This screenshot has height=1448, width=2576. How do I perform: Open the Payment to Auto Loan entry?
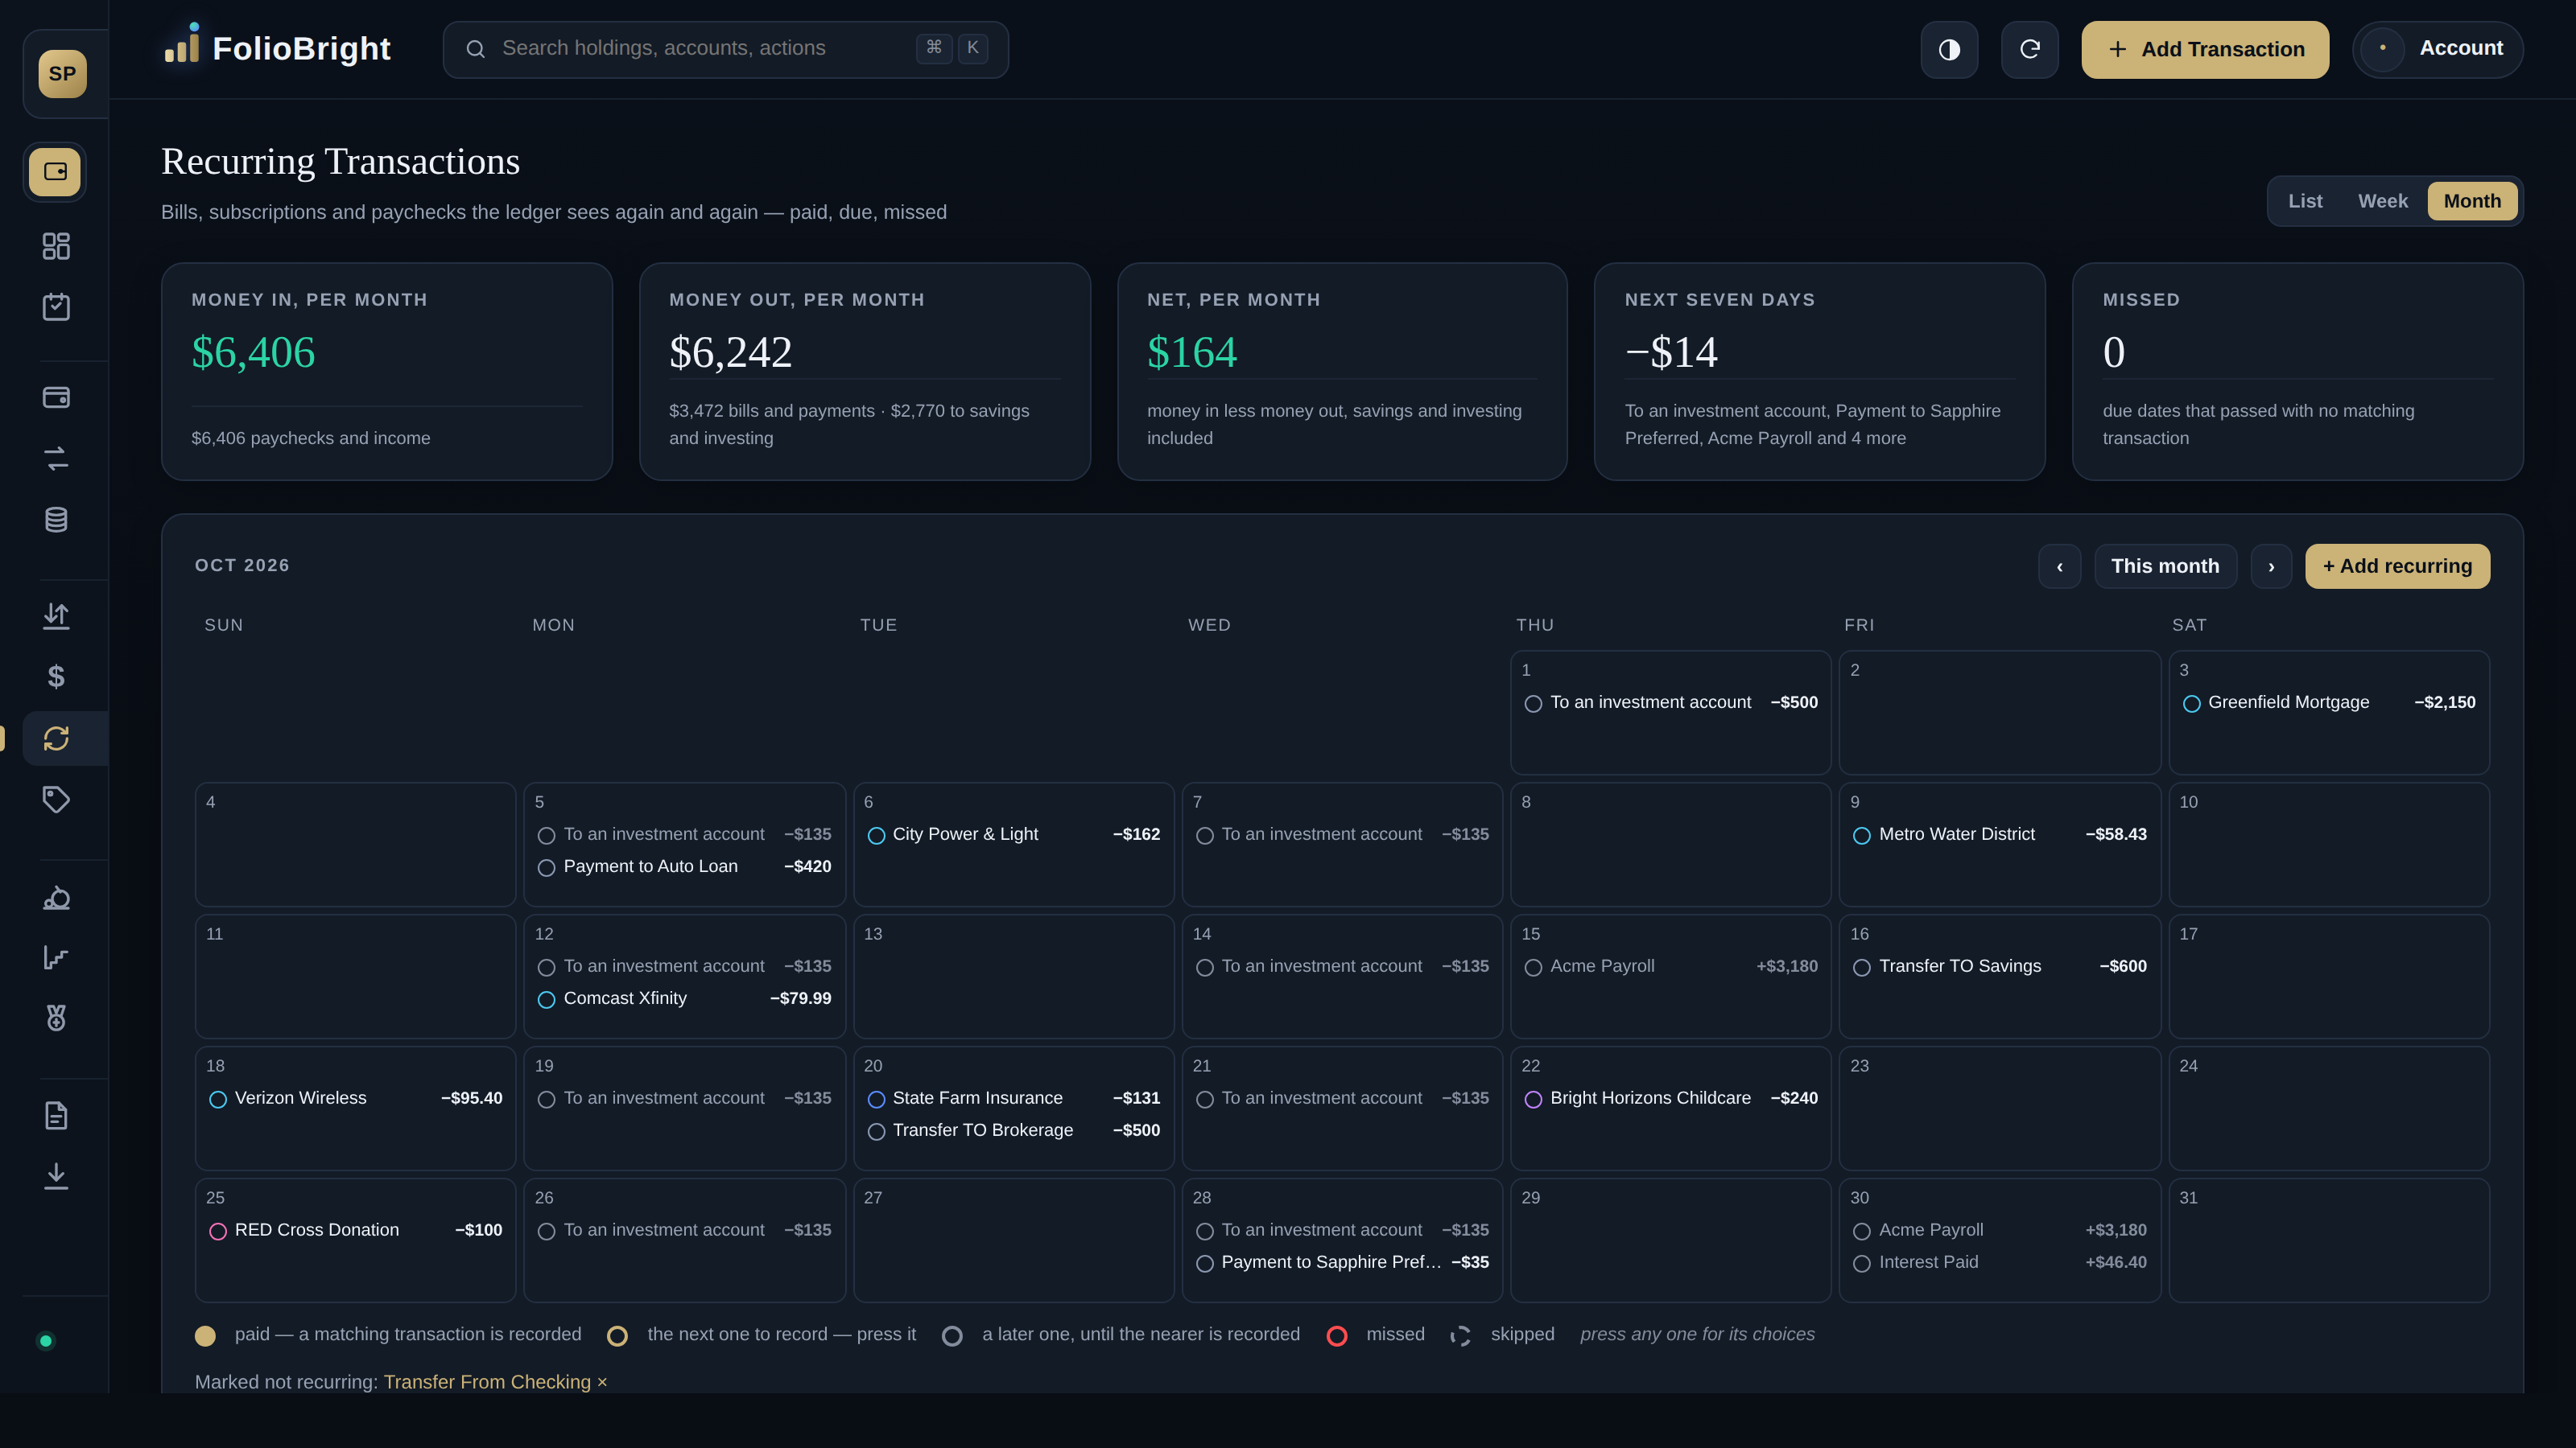[684, 866]
